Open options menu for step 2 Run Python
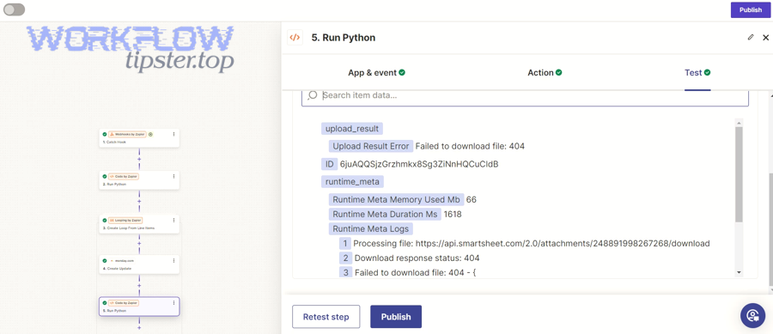 173,176
